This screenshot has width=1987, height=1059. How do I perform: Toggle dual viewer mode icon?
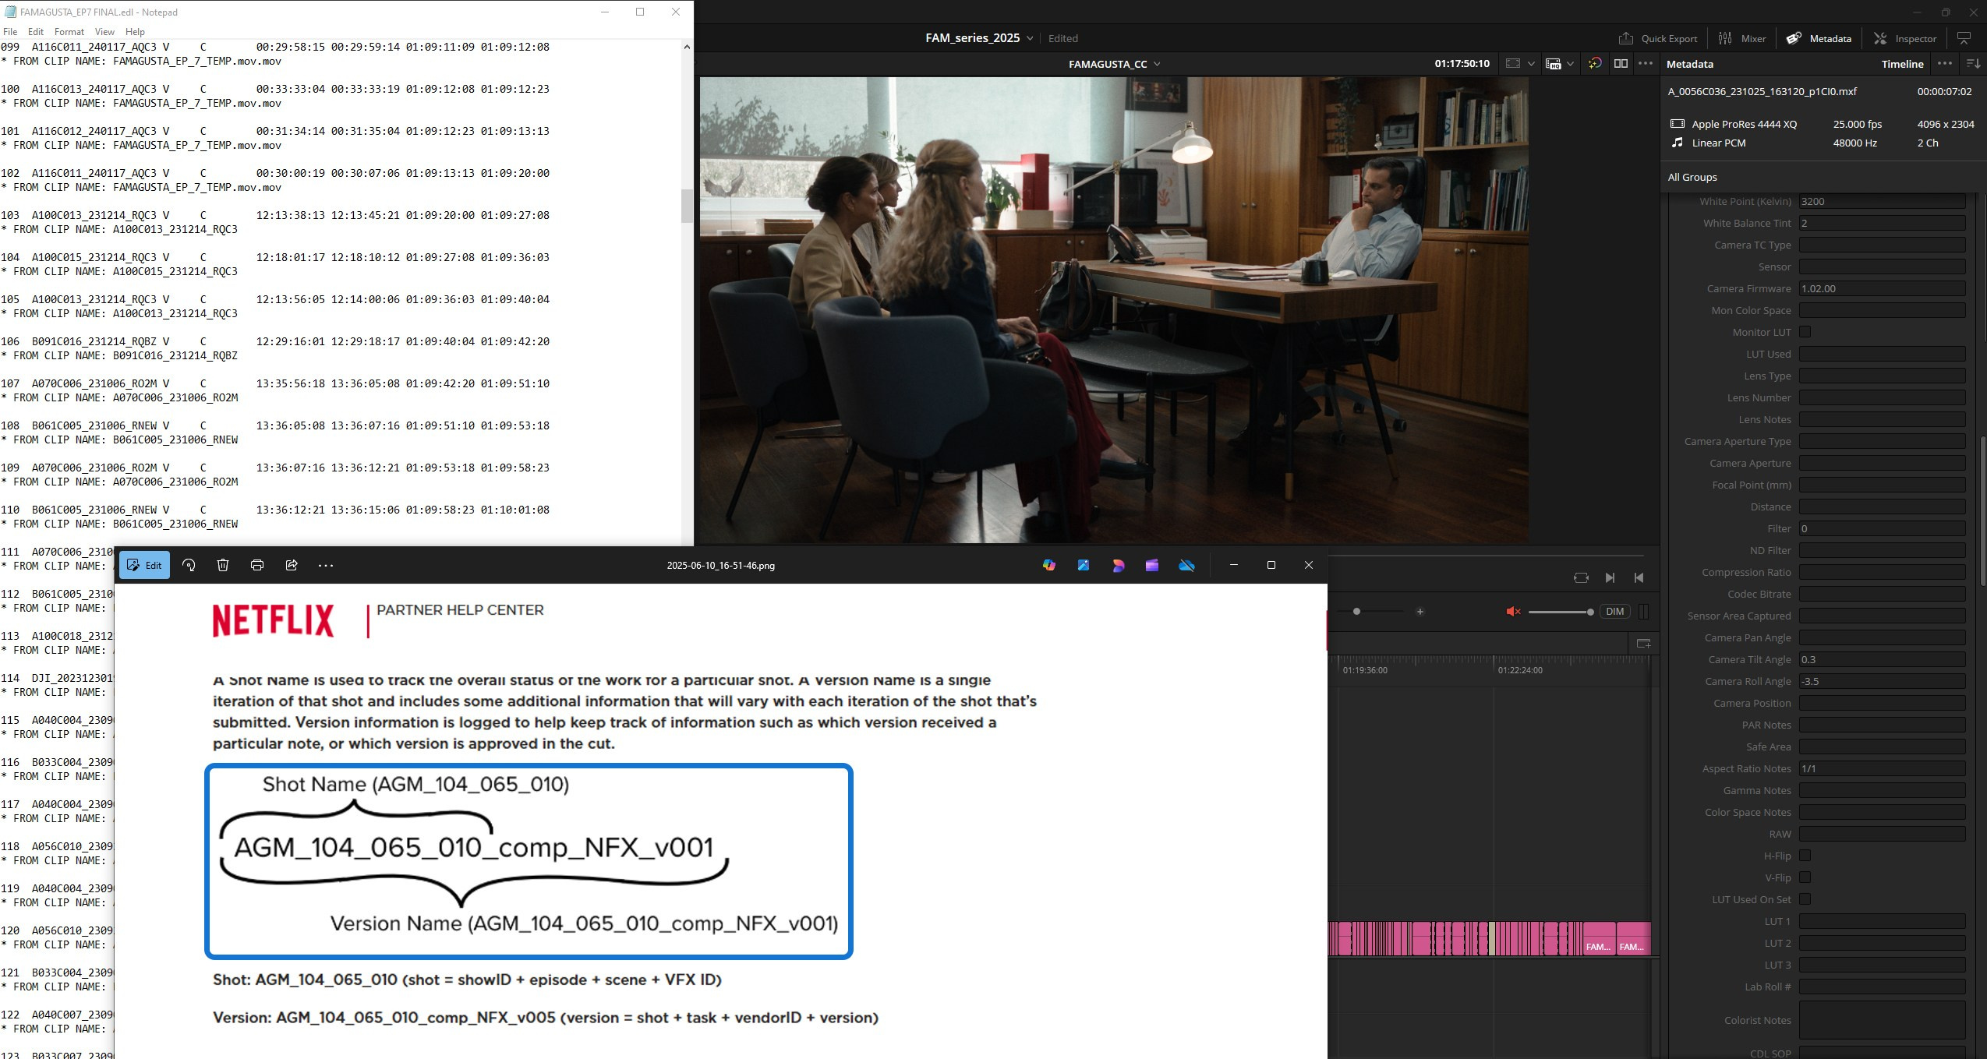point(1621,64)
